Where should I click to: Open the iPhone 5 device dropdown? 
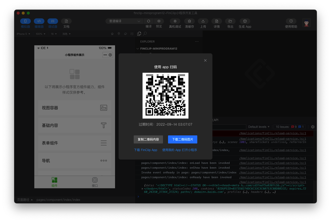coord(23,34)
